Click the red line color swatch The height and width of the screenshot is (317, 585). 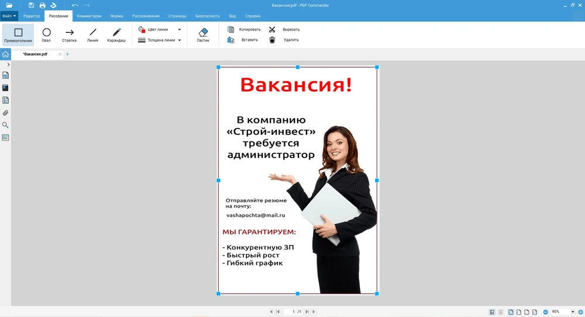(142, 29)
